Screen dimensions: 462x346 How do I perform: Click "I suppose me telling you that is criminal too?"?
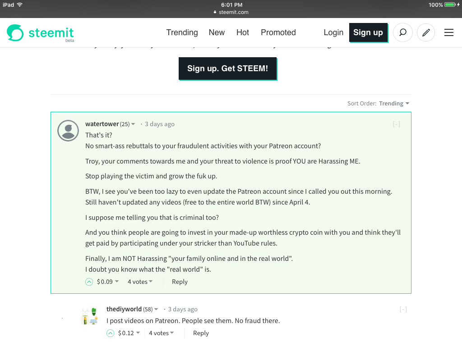[x=152, y=218]
